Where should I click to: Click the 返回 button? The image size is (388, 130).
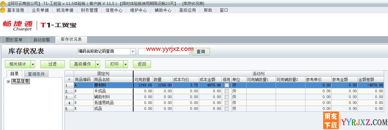point(142,64)
